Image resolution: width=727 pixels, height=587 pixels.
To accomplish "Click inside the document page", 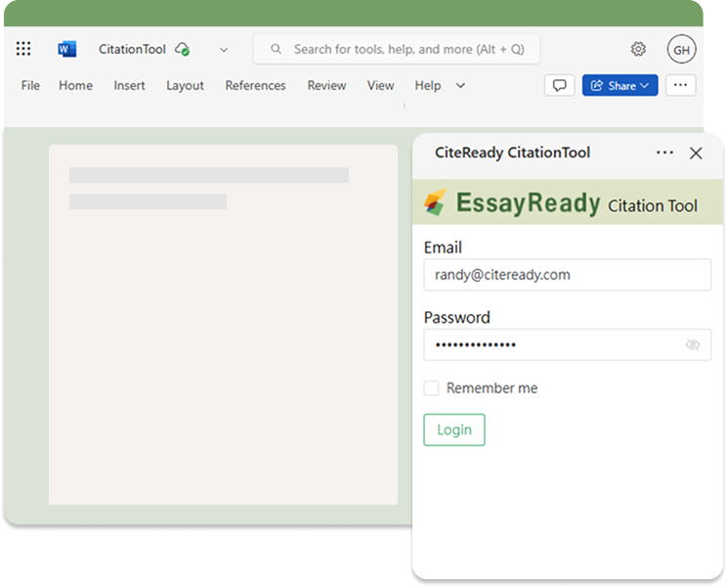I will tap(223, 325).
